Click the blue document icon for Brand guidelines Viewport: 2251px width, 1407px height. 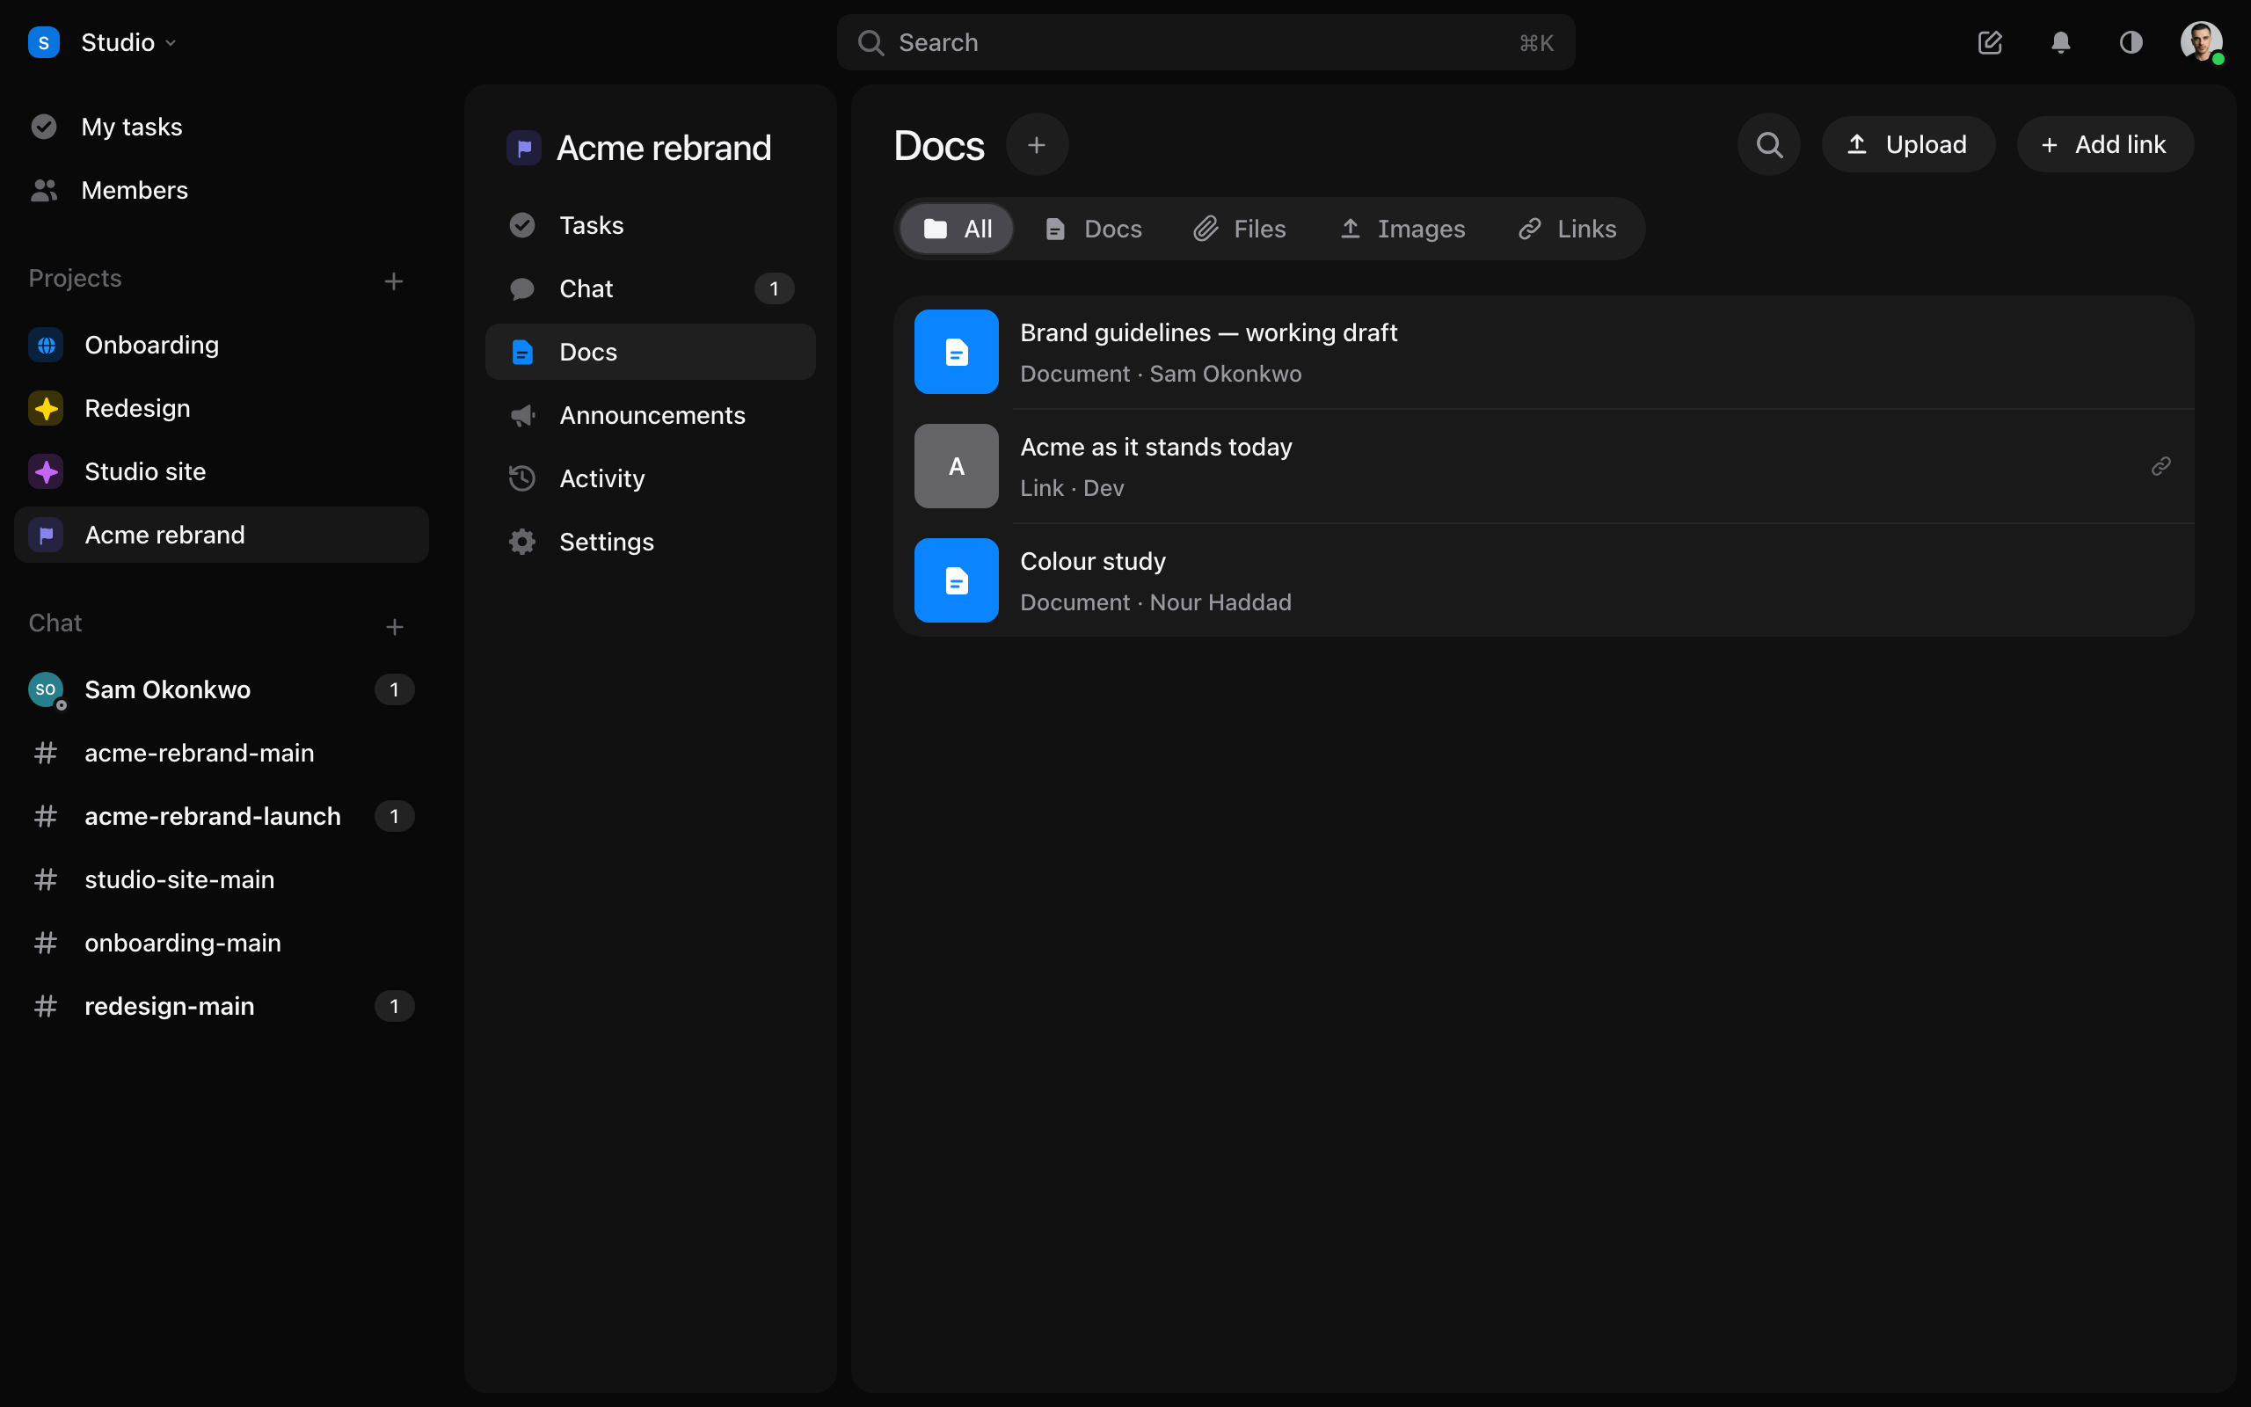pyautogui.click(x=956, y=352)
